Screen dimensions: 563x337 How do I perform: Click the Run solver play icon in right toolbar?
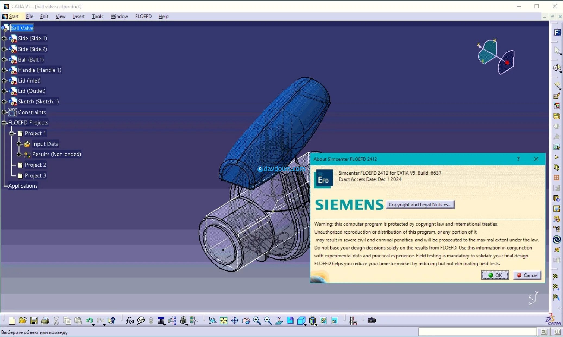556,157
